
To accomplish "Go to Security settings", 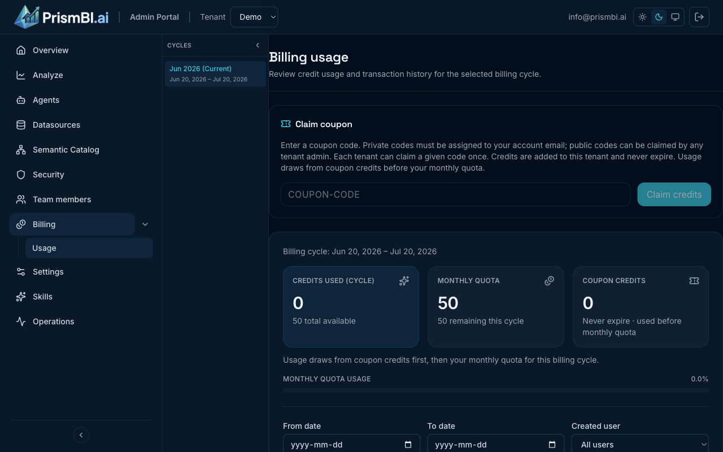I will (x=81, y=175).
